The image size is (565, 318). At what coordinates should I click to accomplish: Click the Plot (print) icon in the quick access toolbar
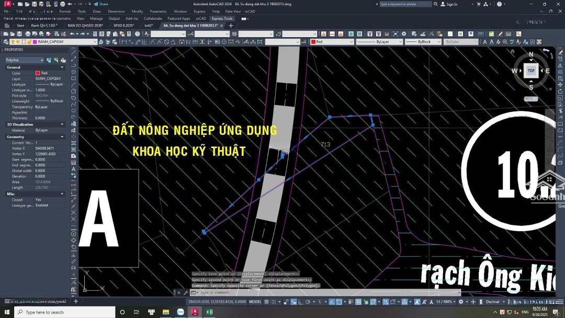coord(62,4)
